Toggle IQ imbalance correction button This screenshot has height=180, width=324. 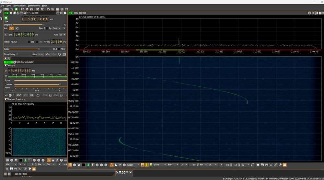(17, 28)
